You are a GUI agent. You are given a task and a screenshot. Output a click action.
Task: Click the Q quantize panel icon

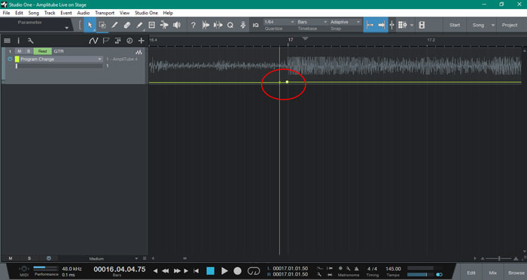230,25
